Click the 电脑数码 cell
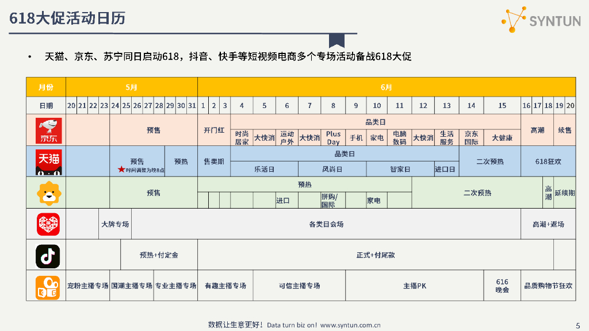This screenshot has width=589, height=331. 400,138
